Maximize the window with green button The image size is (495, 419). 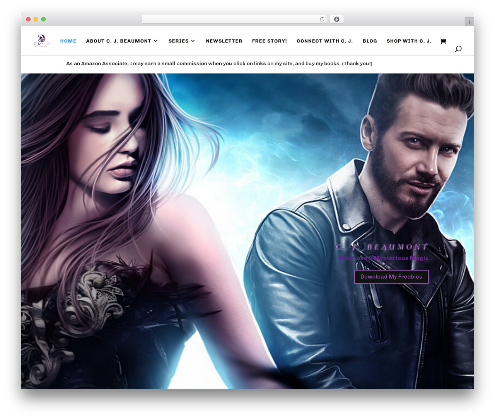[43, 19]
